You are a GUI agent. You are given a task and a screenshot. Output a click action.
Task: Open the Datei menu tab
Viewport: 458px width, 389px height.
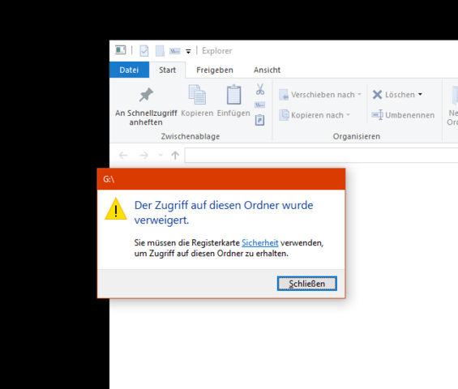click(129, 70)
